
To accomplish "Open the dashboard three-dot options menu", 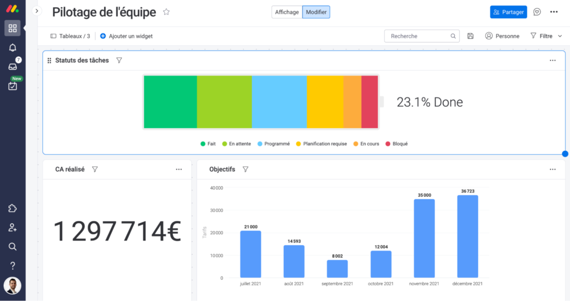I will click(x=554, y=12).
